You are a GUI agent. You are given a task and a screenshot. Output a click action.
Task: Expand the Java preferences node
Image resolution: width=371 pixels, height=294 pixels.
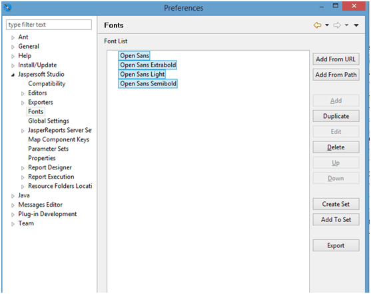(x=13, y=196)
